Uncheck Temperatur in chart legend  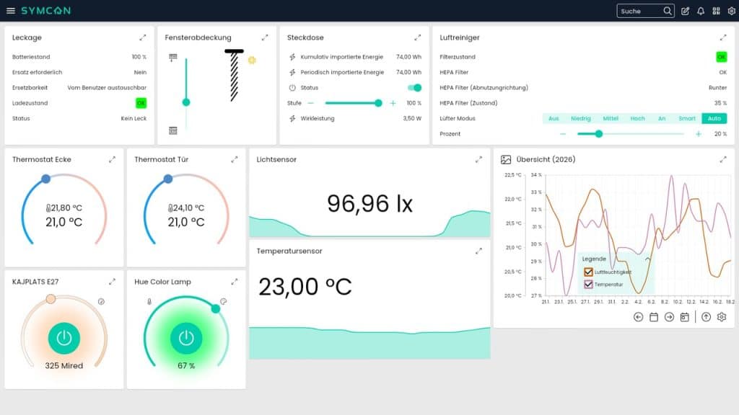[x=588, y=285]
